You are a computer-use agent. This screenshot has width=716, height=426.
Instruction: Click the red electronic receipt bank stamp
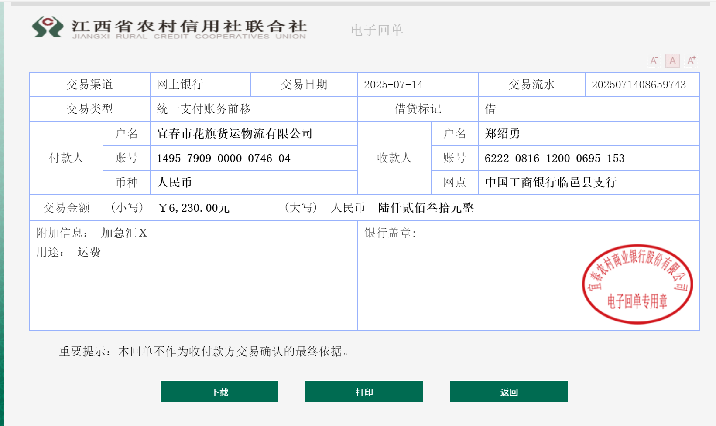pos(637,284)
